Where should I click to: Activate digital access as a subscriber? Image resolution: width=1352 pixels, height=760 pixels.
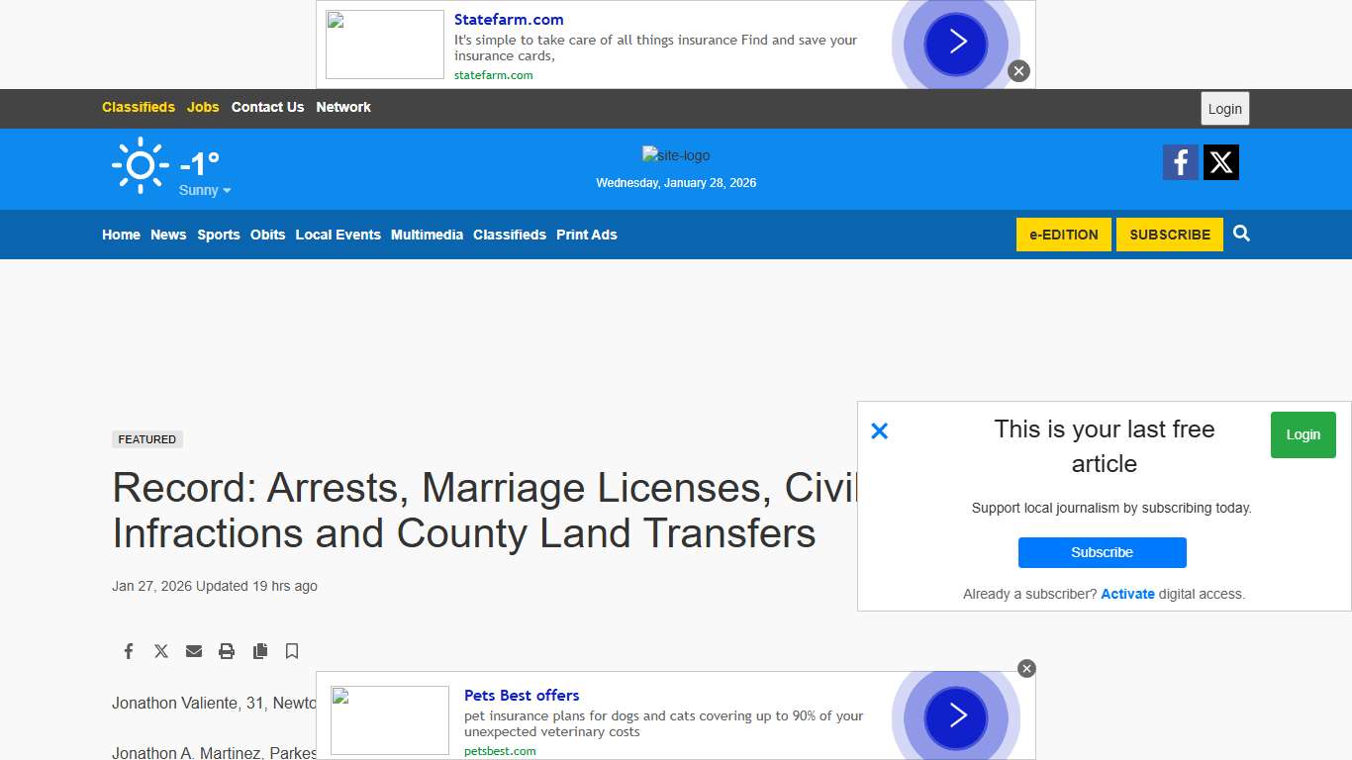1127,594
